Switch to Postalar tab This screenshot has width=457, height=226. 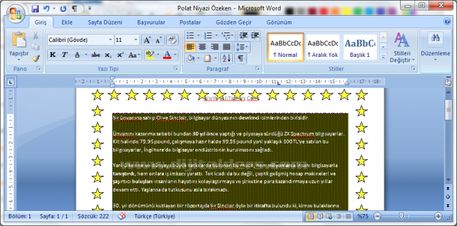(x=190, y=23)
